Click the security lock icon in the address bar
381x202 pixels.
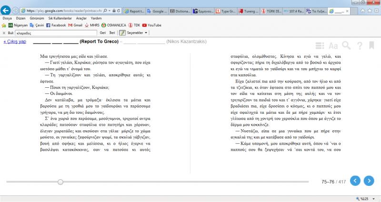114,11
